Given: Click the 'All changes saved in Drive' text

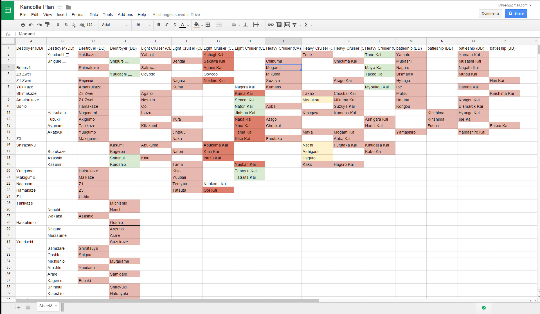Looking at the screenshot, I should pyautogui.click(x=176, y=15).
